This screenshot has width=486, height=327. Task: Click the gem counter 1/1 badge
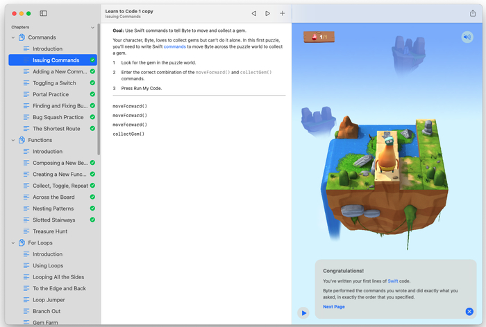click(319, 37)
